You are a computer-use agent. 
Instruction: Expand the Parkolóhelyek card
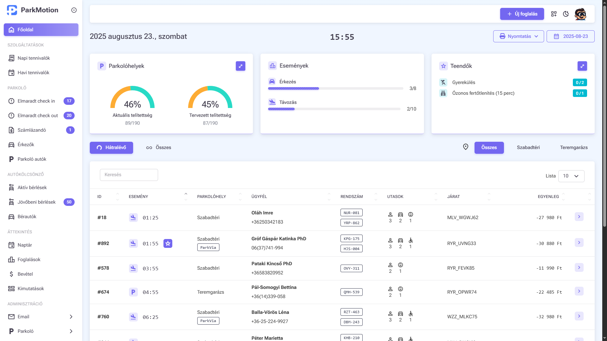pyautogui.click(x=240, y=66)
